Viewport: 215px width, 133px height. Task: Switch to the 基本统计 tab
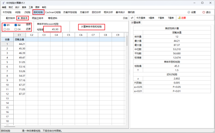click(120, 12)
